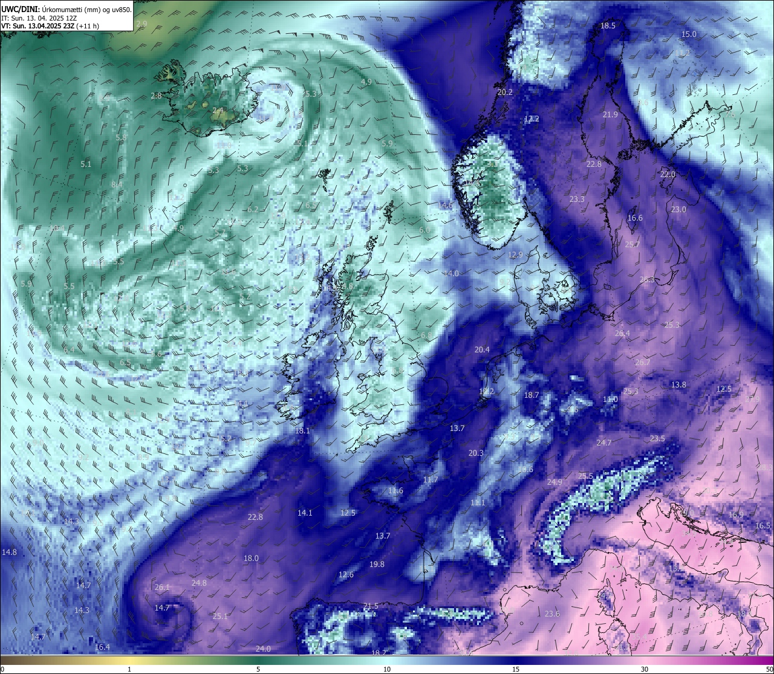Screen dimensions: 774x674
Task: Click the 11.7 value over Normandy
Action: (x=431, y=479)
